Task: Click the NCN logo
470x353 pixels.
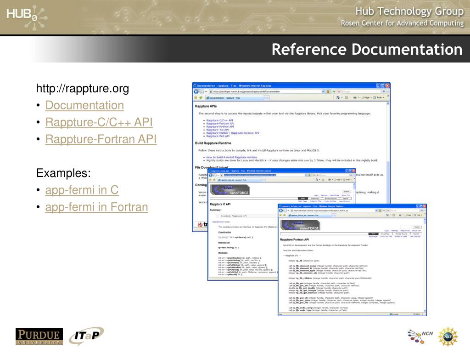Action: tap(420, 336)
